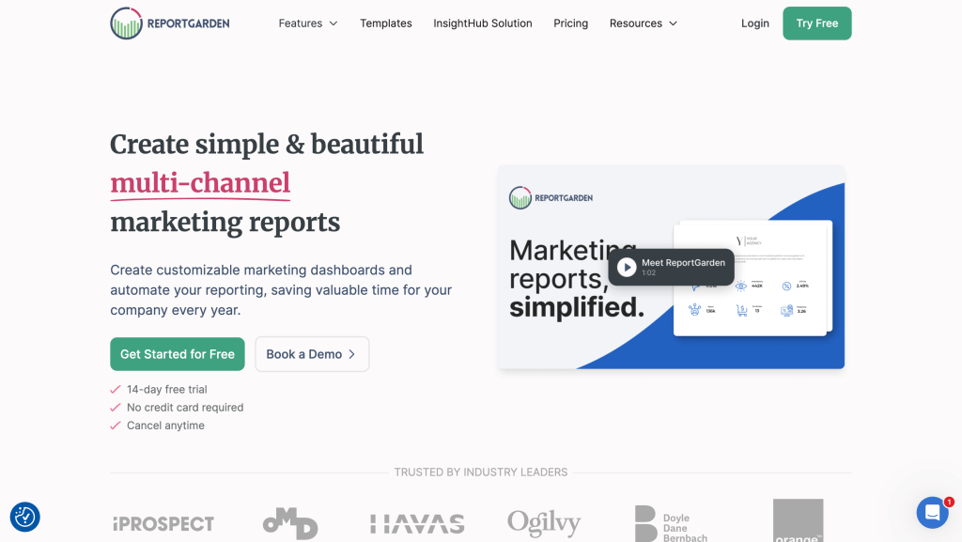Image resolution: width=962 pixels, height=542 pixels.
Task: Go to the InsightHub Solution page
Action: click(483, 23)
